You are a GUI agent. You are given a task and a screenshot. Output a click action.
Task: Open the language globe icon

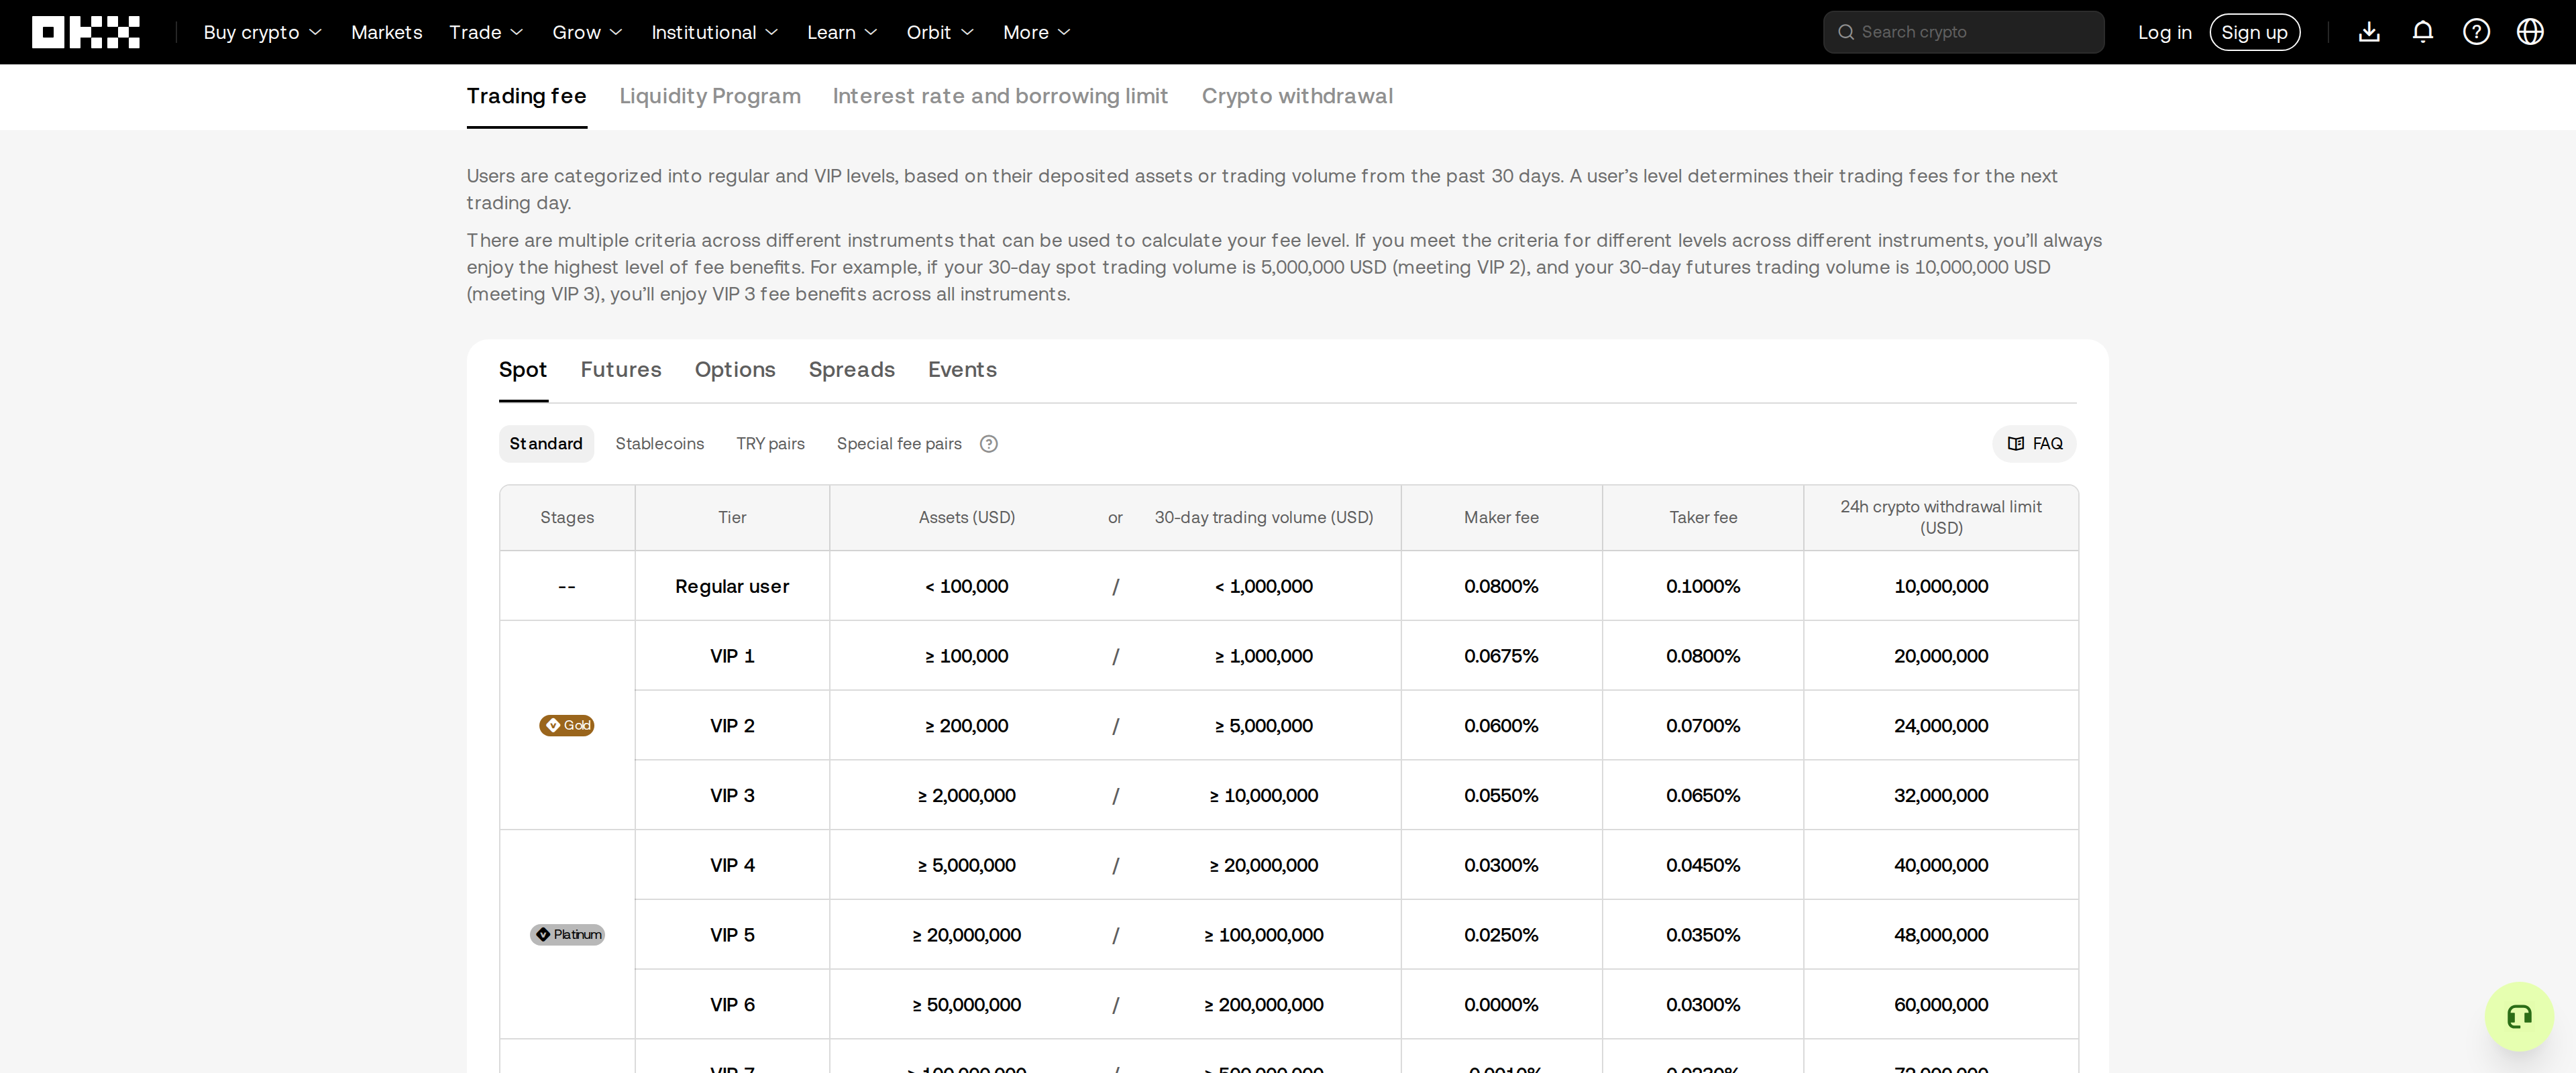click(2530, 32)
